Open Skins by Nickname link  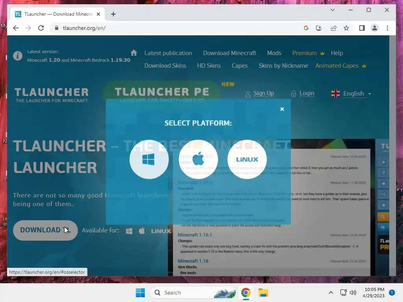(x=283, y=66)
